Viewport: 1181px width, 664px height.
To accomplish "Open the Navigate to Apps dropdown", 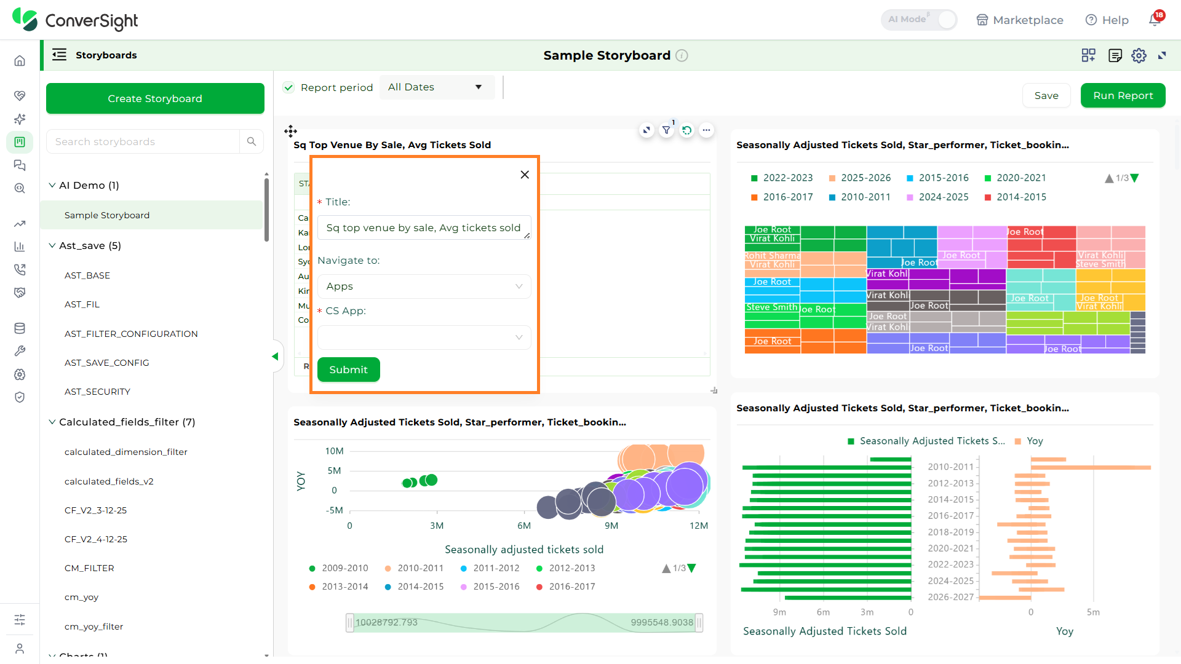I will pyautogui.click(x=424, y=287).
